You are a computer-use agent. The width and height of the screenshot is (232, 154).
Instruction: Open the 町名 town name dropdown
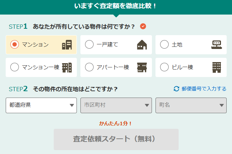191,105
